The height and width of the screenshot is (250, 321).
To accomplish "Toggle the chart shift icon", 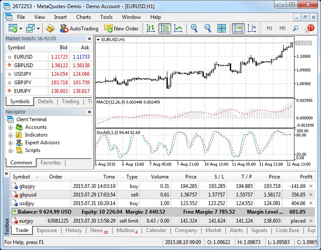I will [x=252, y=29].
